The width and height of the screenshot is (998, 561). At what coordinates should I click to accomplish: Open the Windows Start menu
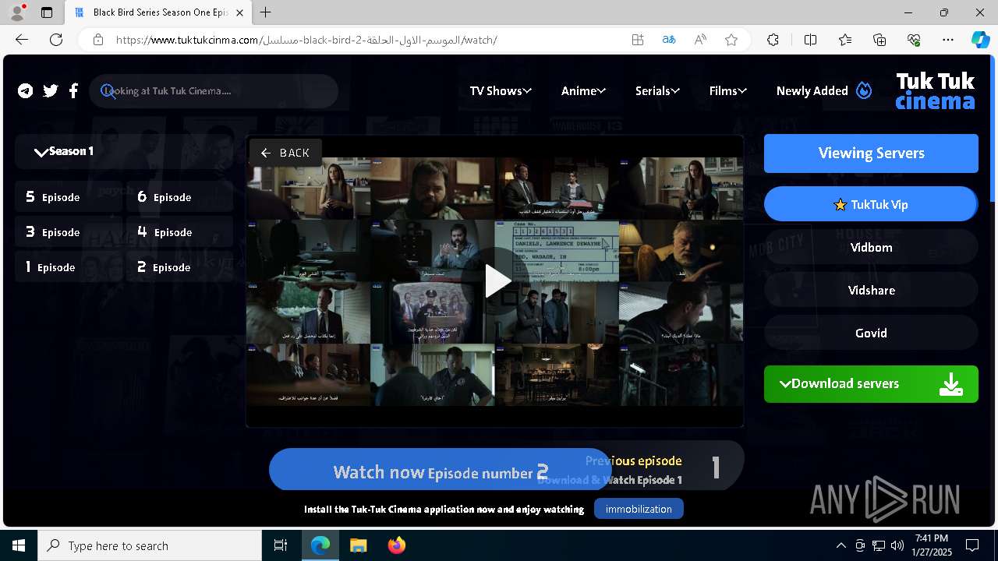coord(19,545)
